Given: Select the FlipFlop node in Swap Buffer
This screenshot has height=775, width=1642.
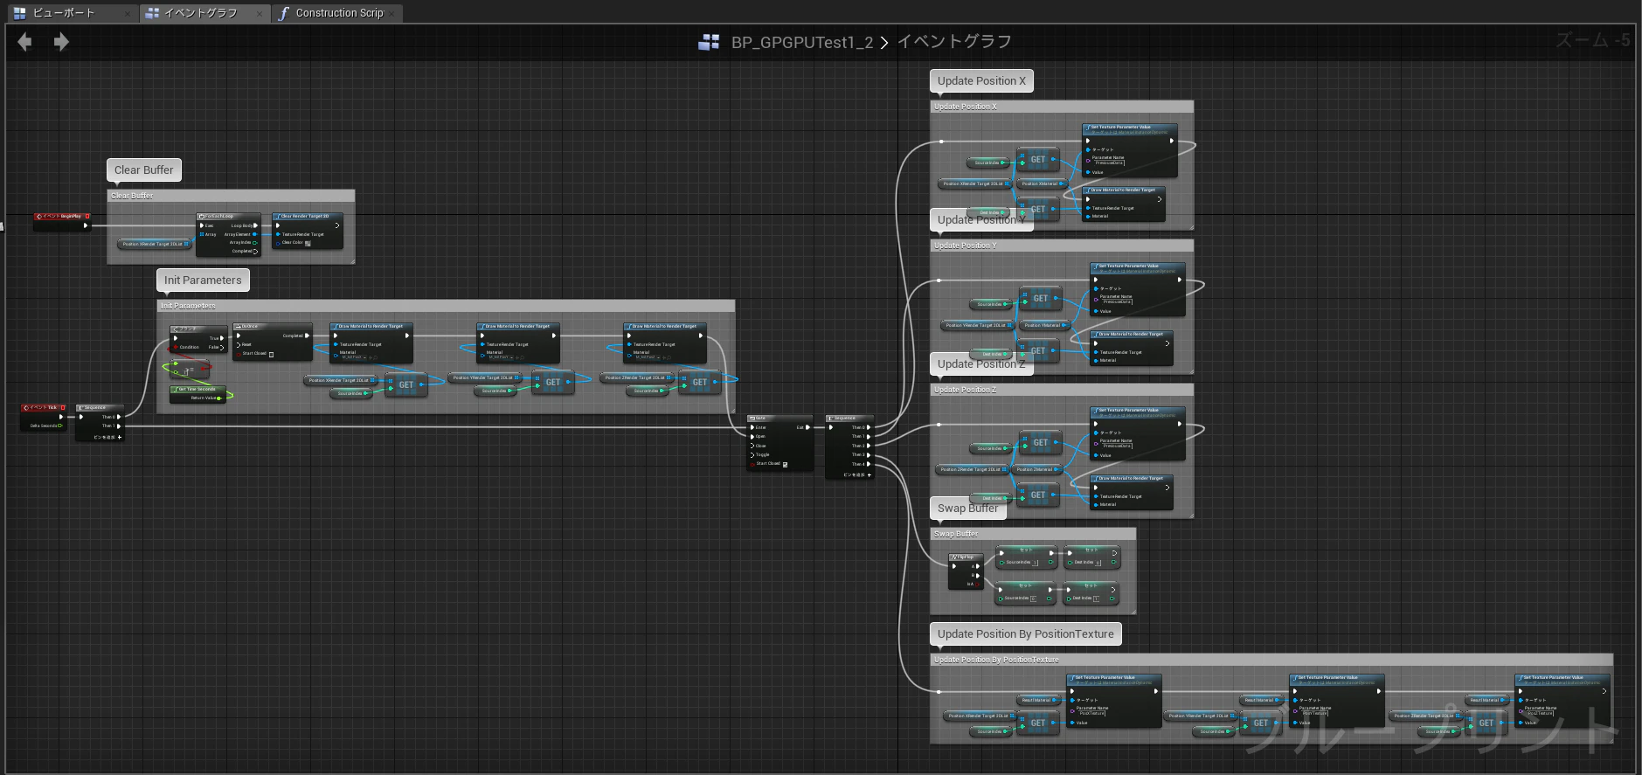Looking at the screenshot, I should pyautogui.click(x=966, y=571).
